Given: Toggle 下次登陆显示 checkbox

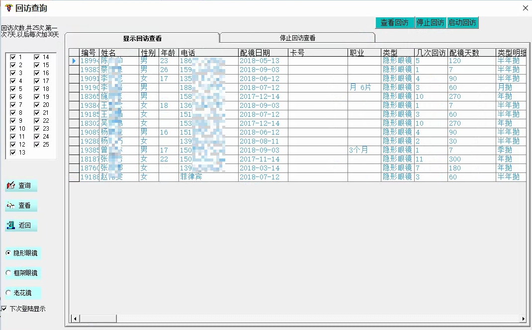Looking at the screenshot, I should point(4,309).
